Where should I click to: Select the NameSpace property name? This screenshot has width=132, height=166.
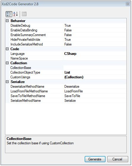coord(19,58)
